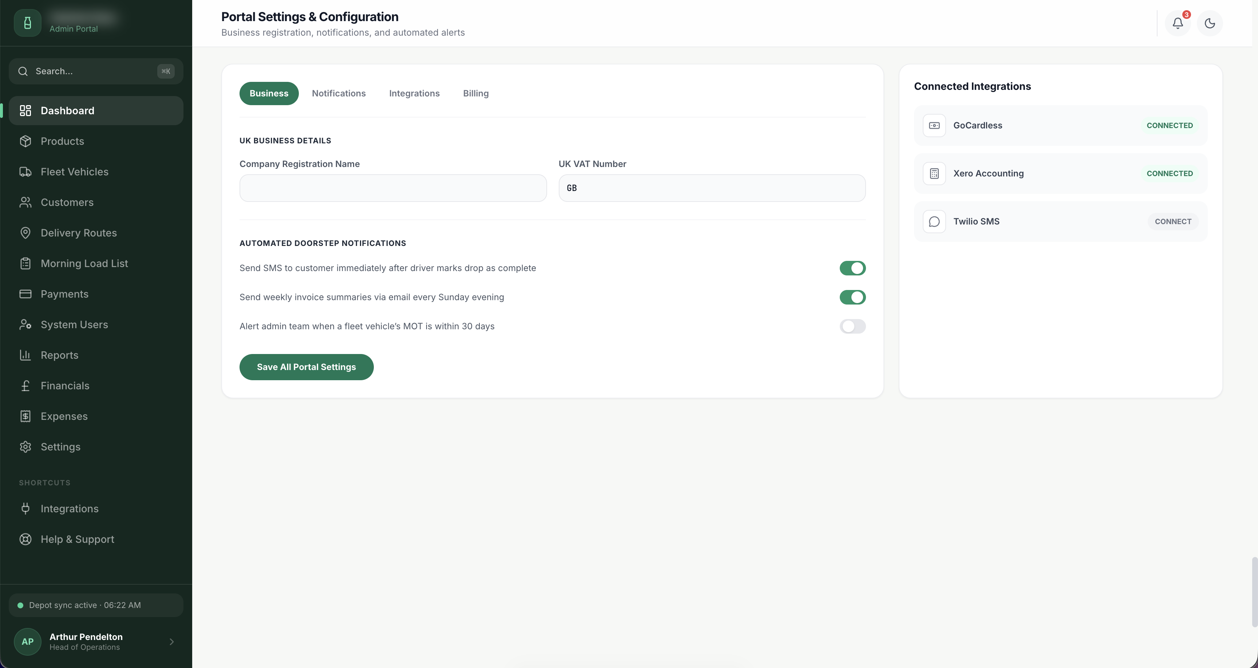
Task: Switch to dark mode with moon icon
Action: pyautogui.click(x=1210, y=23)
